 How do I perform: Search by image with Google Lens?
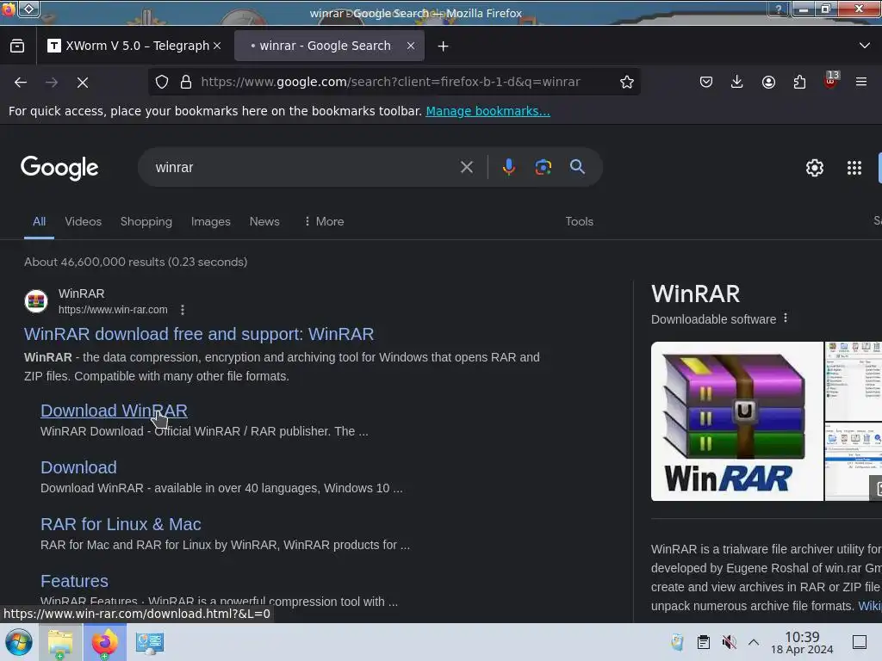click(543, 167)
